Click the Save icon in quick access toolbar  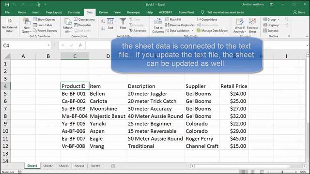7,4
